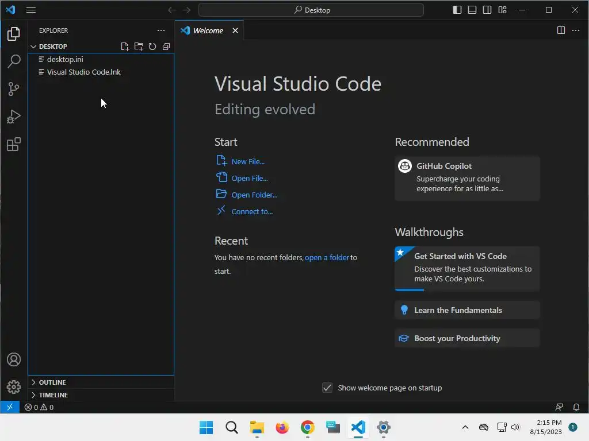Click the Connect to link

click(x=252, y=211)
